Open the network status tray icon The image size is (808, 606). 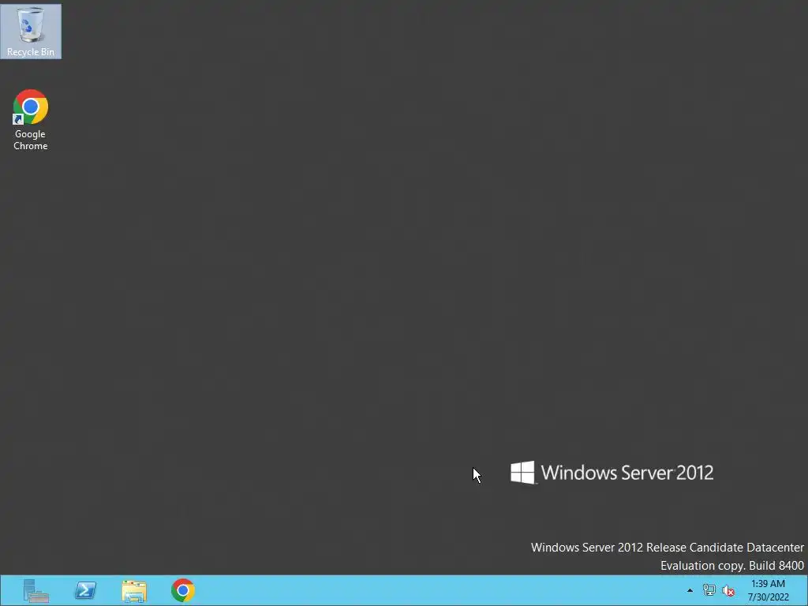(x=709, y=590)
